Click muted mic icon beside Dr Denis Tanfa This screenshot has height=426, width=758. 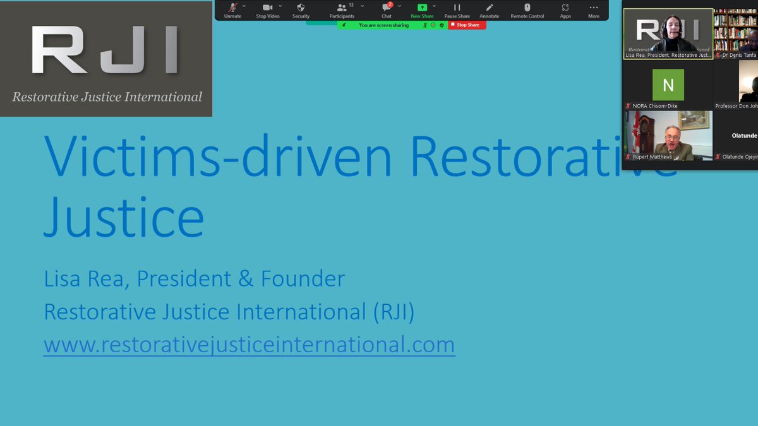(718, 55)
